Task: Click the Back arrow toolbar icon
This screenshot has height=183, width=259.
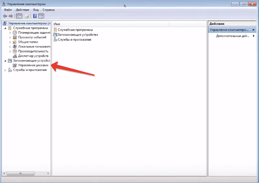Action: [5, 16]
